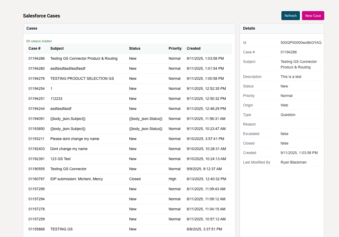This screenshot has height=237, width=339.
Task: Open the 123 GS Test case
Action: pos(129,159)
